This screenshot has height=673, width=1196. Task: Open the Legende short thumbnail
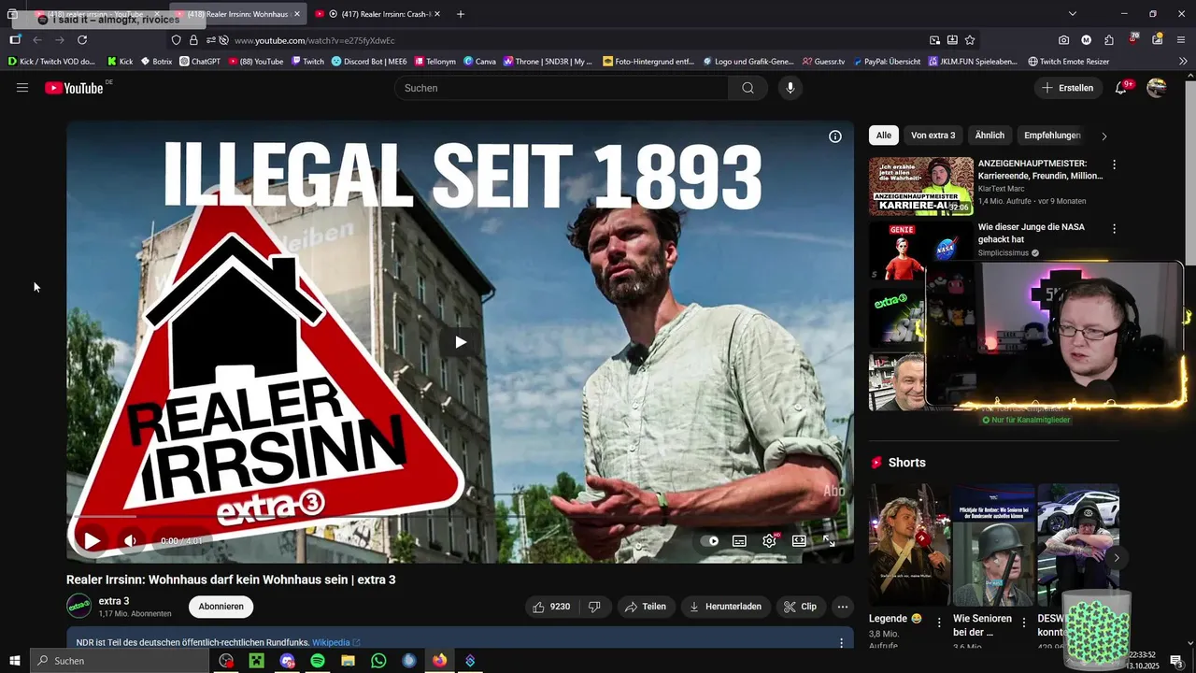pos(909,545)
